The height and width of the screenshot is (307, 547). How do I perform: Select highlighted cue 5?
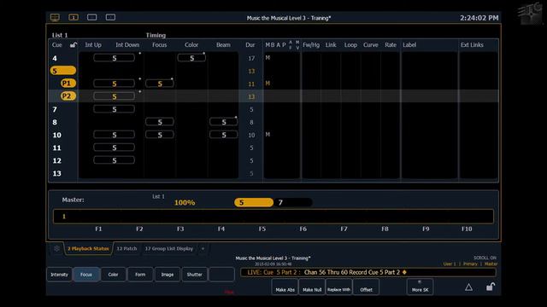[62, 71]
